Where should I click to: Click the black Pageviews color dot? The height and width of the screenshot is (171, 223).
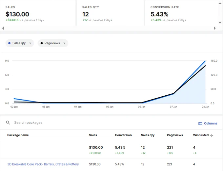point(42,43)
